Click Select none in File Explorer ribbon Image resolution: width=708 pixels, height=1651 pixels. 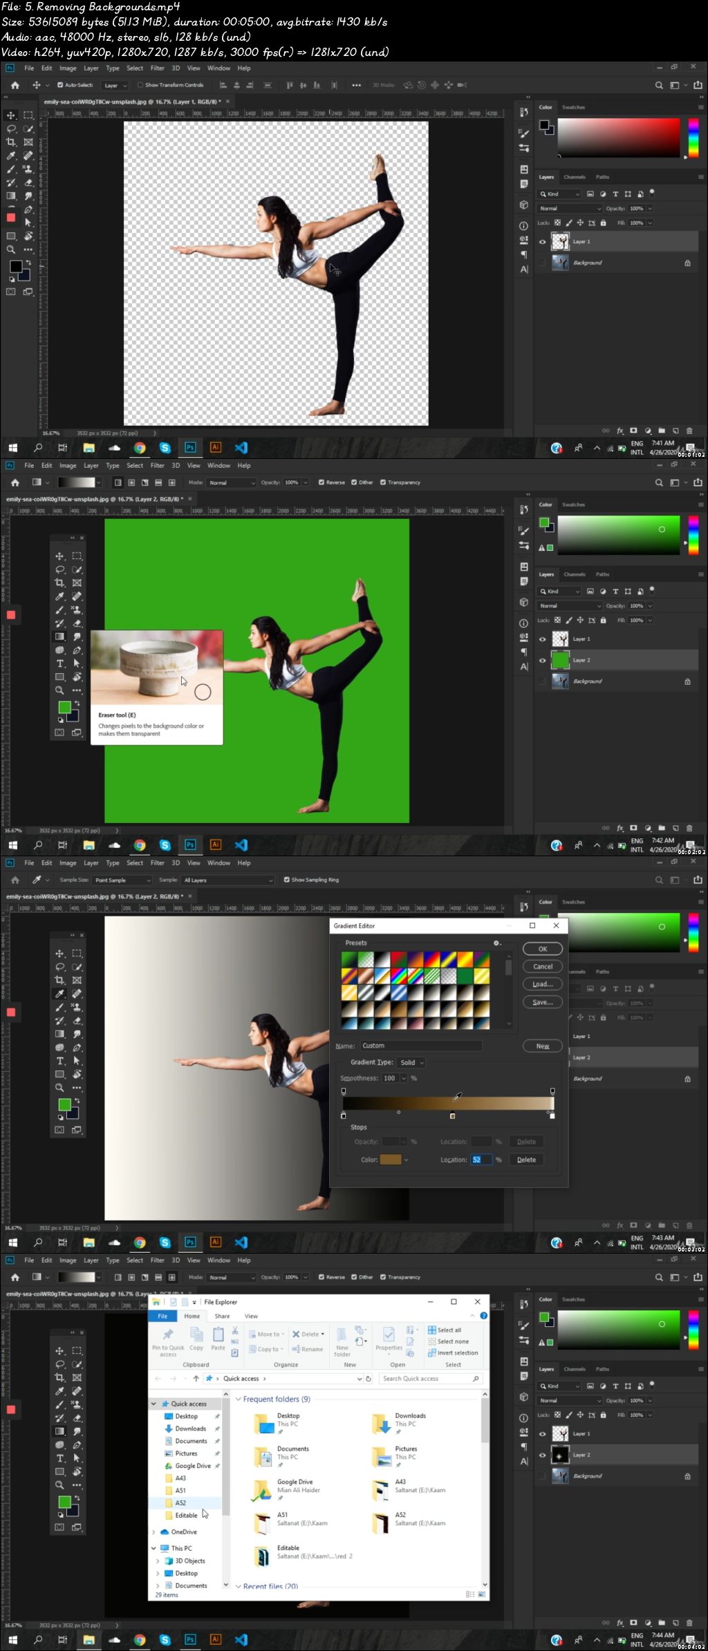coord(448,1341)
